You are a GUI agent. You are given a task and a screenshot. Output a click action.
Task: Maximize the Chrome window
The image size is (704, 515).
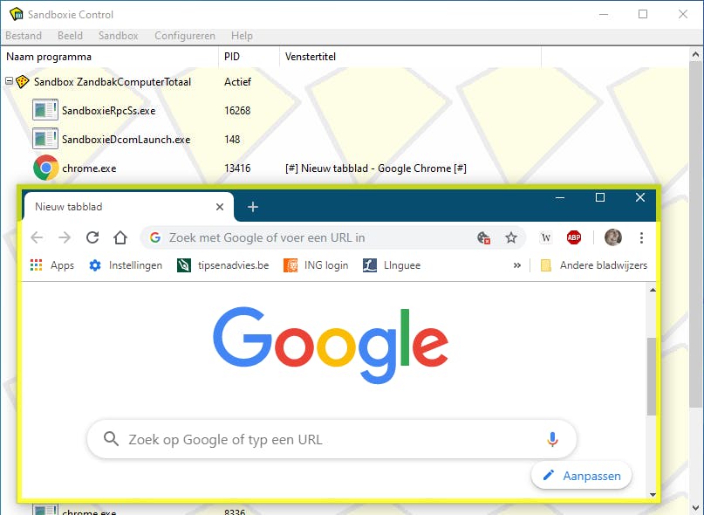pos(600,197)
